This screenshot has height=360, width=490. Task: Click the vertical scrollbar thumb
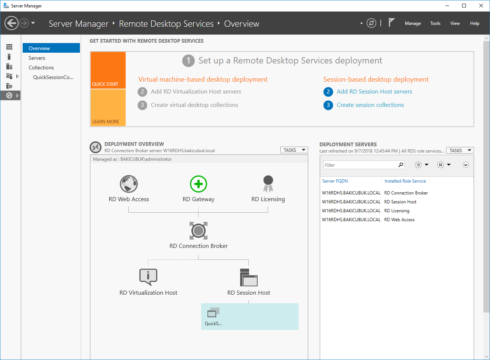tap(486, 177)
